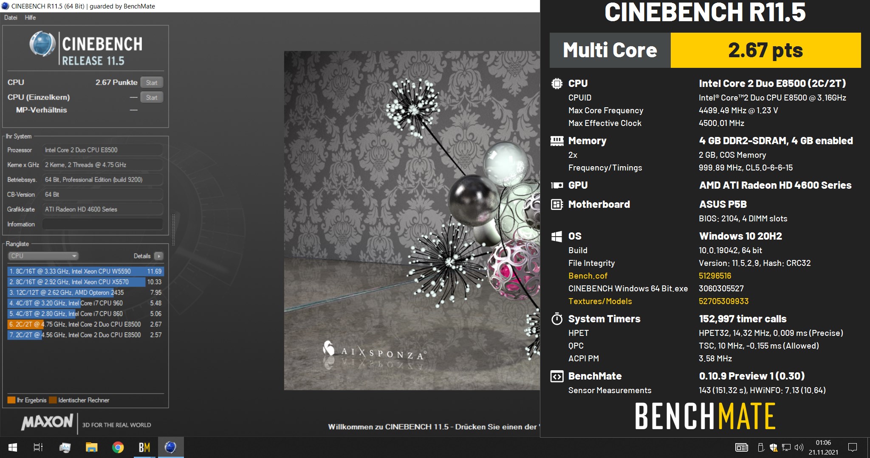
Task: Click the Kerne x GHz field
Action: pos(102,165)
